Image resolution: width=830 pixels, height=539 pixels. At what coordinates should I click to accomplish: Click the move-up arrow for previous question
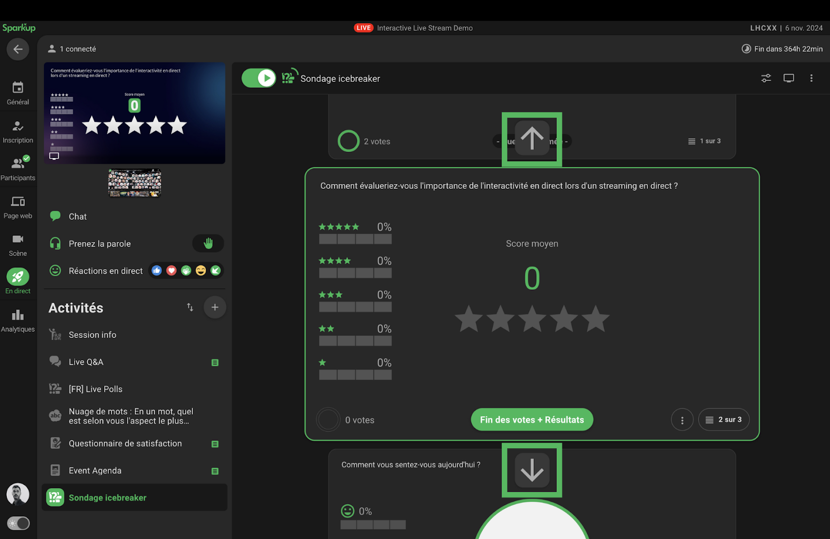point(532,139)
